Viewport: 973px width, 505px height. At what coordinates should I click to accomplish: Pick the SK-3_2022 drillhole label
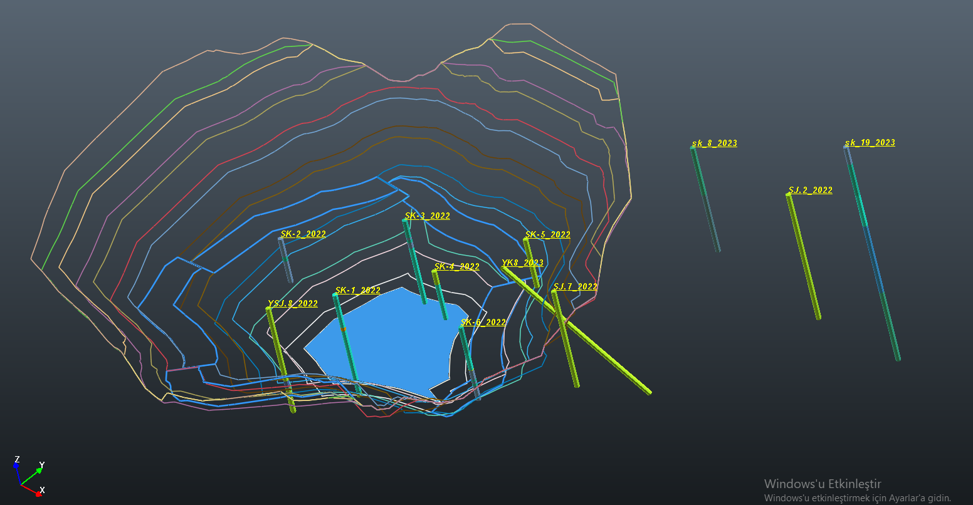tap(427, 216)
